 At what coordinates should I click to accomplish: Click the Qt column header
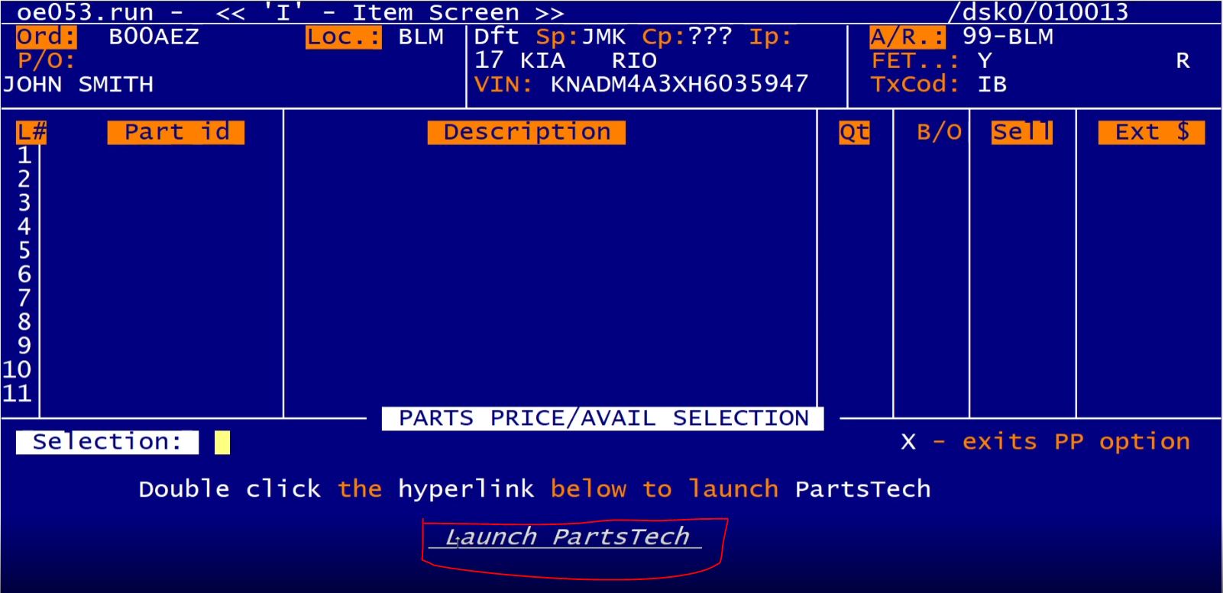854,133
